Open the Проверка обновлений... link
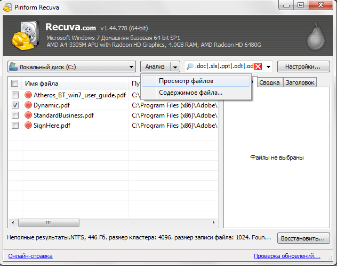Viewport: 337px width, 266px height. 287,256
